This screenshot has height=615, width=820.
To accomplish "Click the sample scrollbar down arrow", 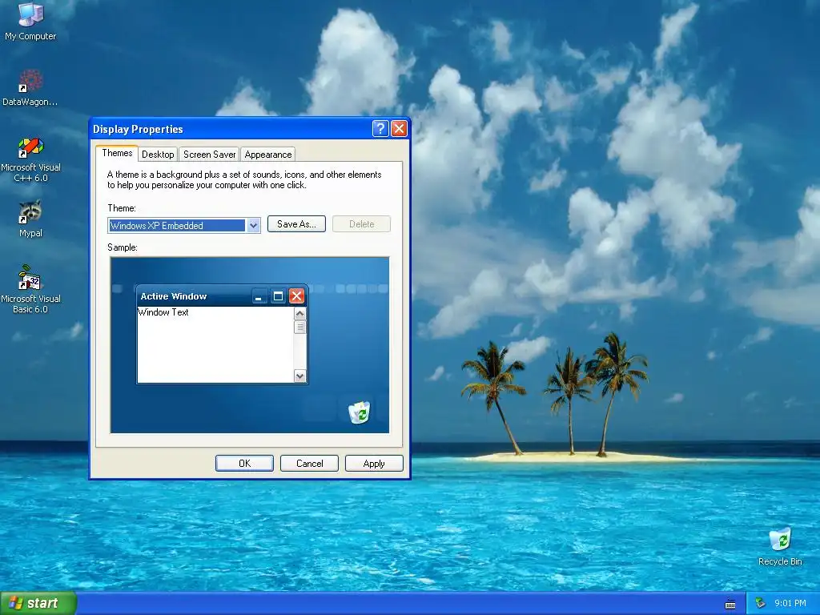I will (299, 376).
